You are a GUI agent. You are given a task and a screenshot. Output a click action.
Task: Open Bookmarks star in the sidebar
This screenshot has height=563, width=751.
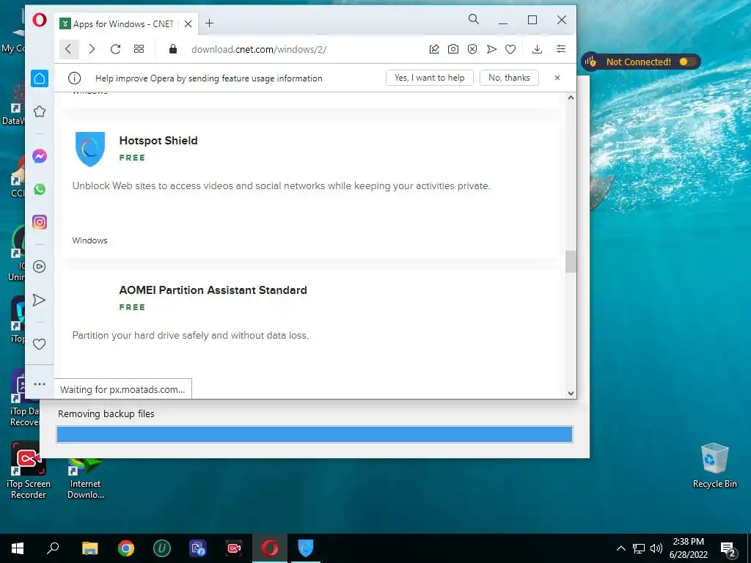click(x=40, y=111)
